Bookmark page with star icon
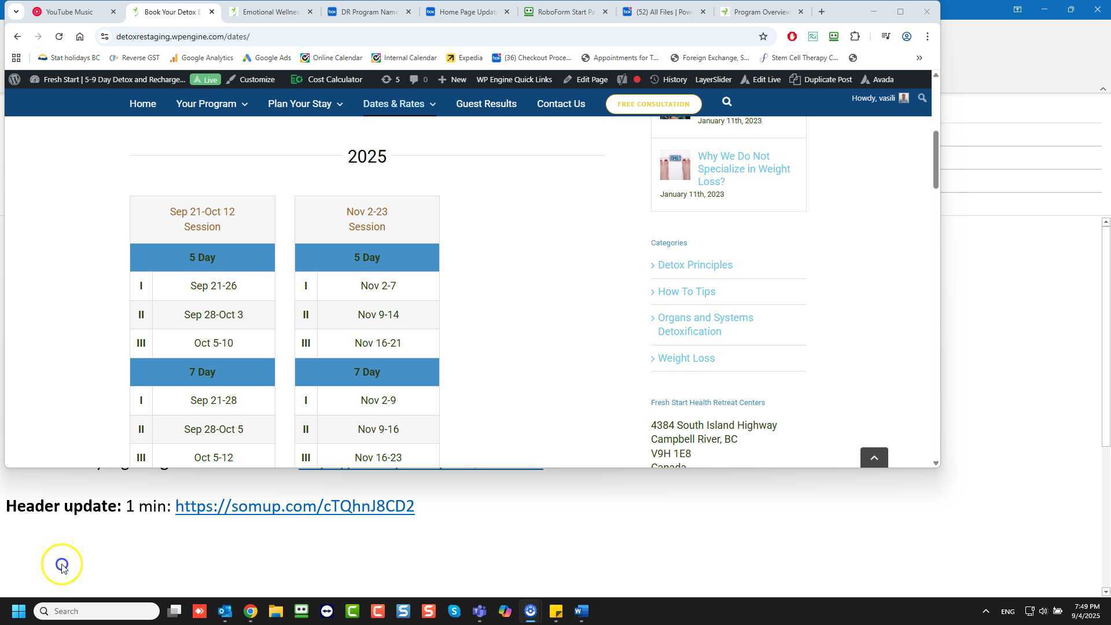Image resolution: width=1111 pixels, height=625 pixels. (763, 36)
